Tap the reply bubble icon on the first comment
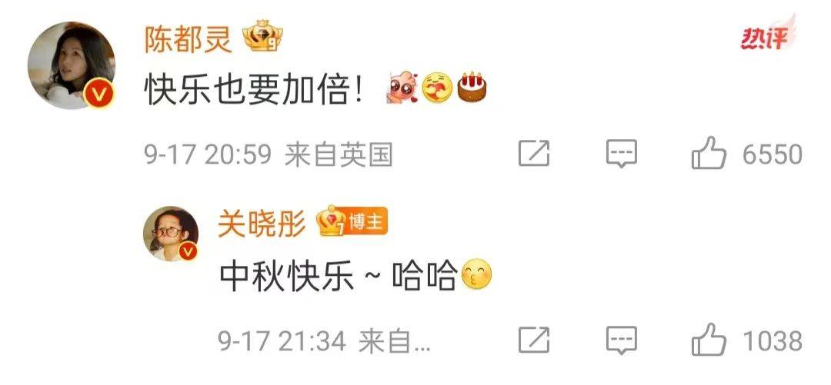831x385 pixels. pyautogui.click(x=621, y=154)
